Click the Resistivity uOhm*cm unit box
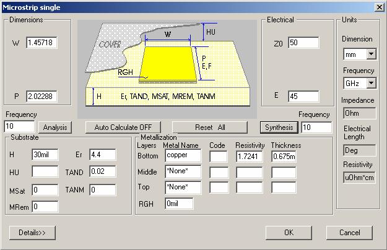The width and height of the screenshot is (387, 250). [360, 178]
